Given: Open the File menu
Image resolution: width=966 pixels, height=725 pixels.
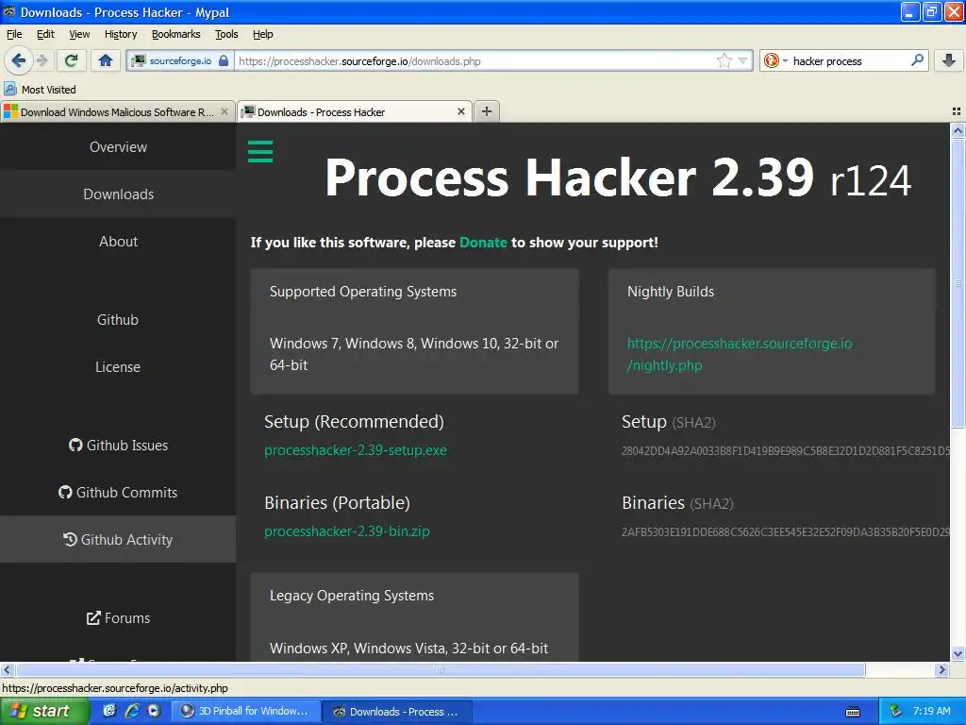Looking at the screenshot, I should point(14,34).
